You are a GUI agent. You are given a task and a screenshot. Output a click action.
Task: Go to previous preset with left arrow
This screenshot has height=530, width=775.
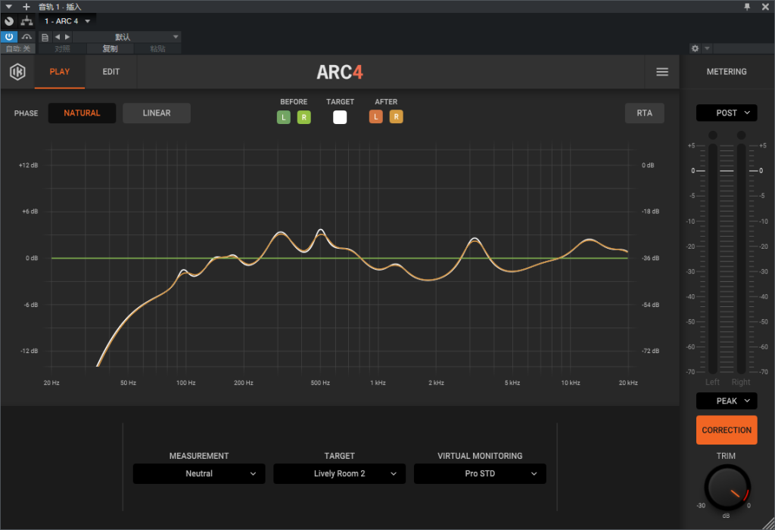point(58,37)
